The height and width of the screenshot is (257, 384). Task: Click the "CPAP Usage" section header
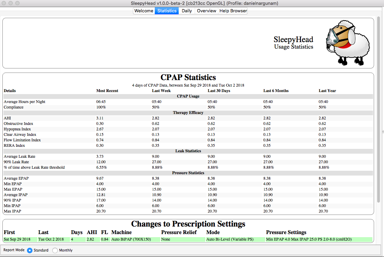(188, 96)
